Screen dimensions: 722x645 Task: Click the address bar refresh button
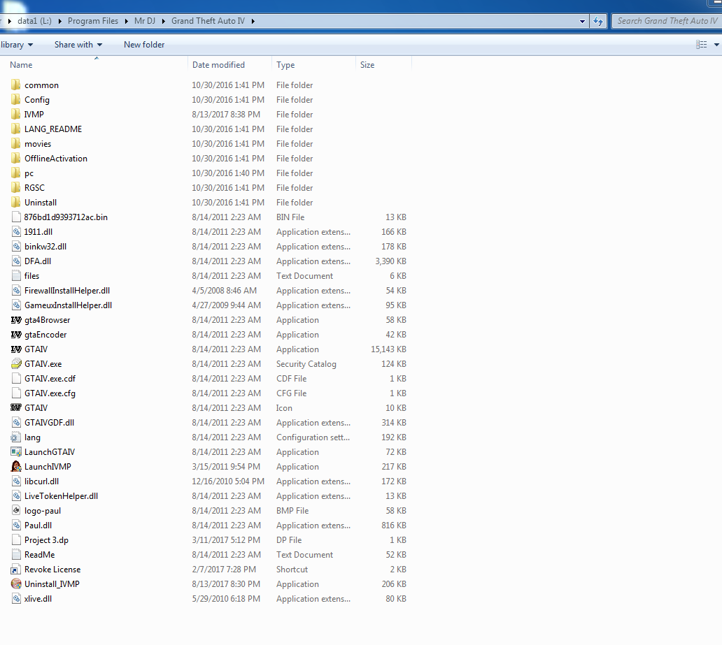597,21
